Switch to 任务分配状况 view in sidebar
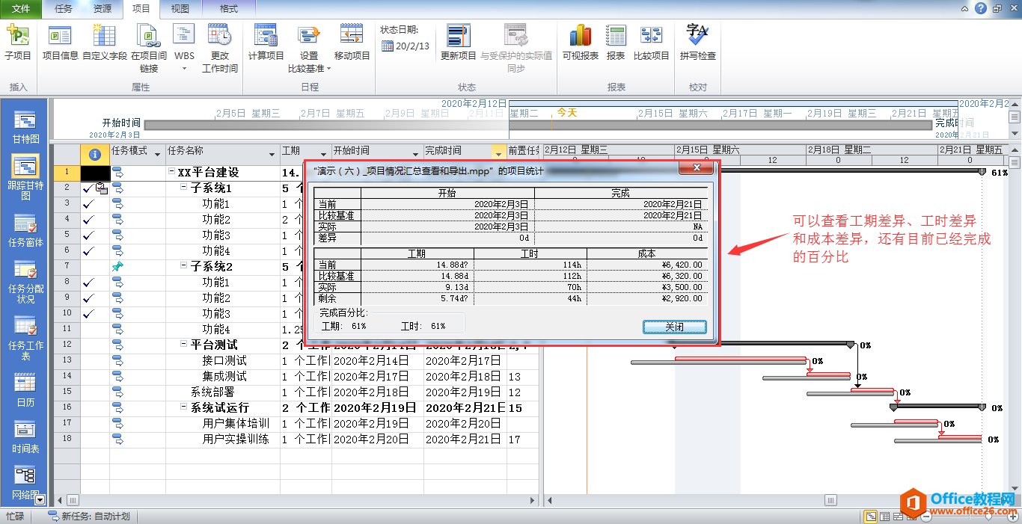Screen dimensions: 1022x524 point(25,281)
